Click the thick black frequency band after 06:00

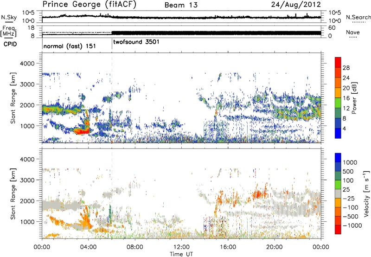click(x=216, y=33)
